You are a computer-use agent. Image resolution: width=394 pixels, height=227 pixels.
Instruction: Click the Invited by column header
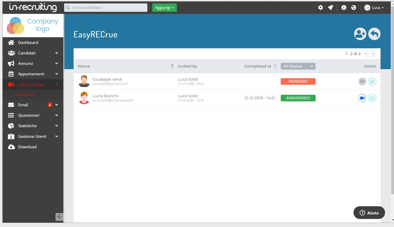tap(187, 66)
